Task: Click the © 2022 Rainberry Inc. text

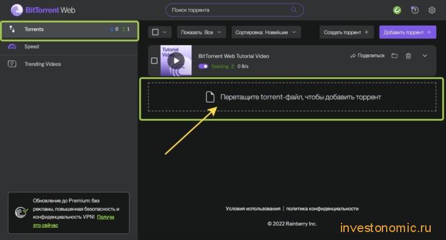Action: click(x=292, y=224)
